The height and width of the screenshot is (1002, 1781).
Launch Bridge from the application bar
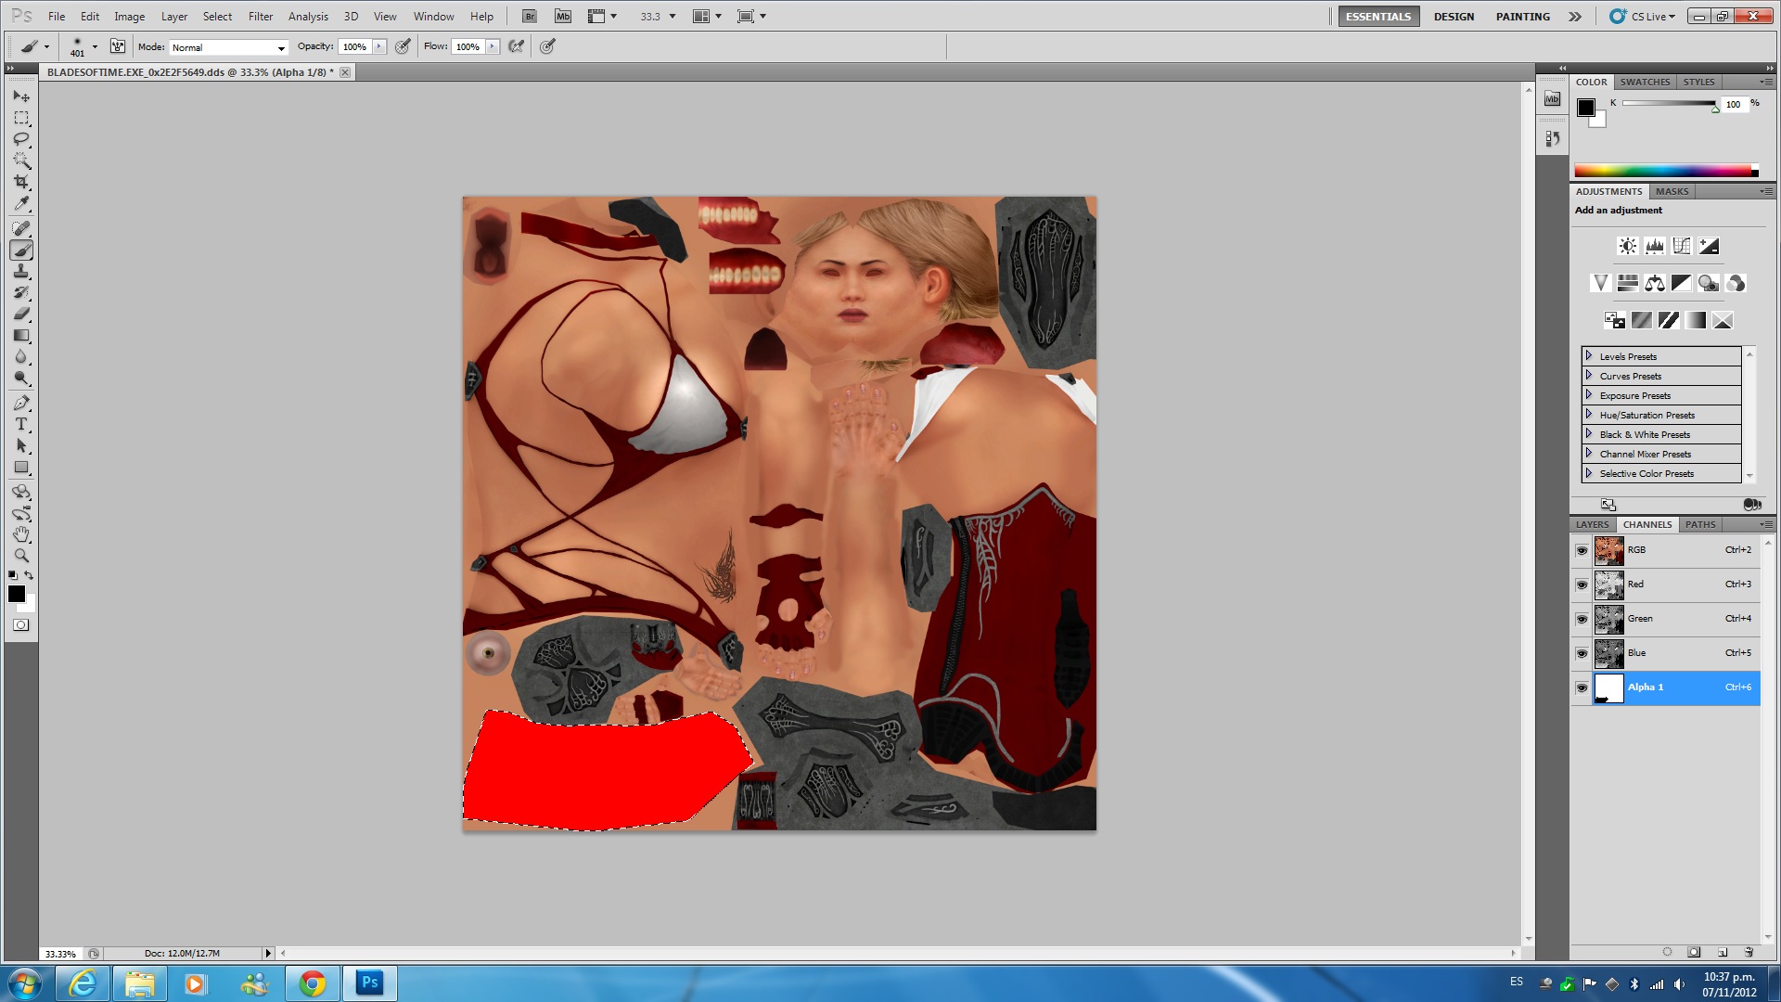(x=529, y=16)
